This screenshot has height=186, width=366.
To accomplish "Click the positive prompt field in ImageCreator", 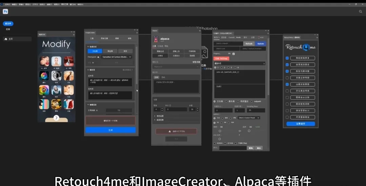I will pyautogui.click(x=110, y=82).
